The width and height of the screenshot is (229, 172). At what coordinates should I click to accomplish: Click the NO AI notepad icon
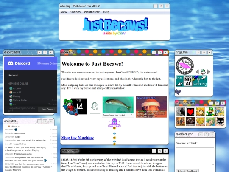[x=188, y=81]
